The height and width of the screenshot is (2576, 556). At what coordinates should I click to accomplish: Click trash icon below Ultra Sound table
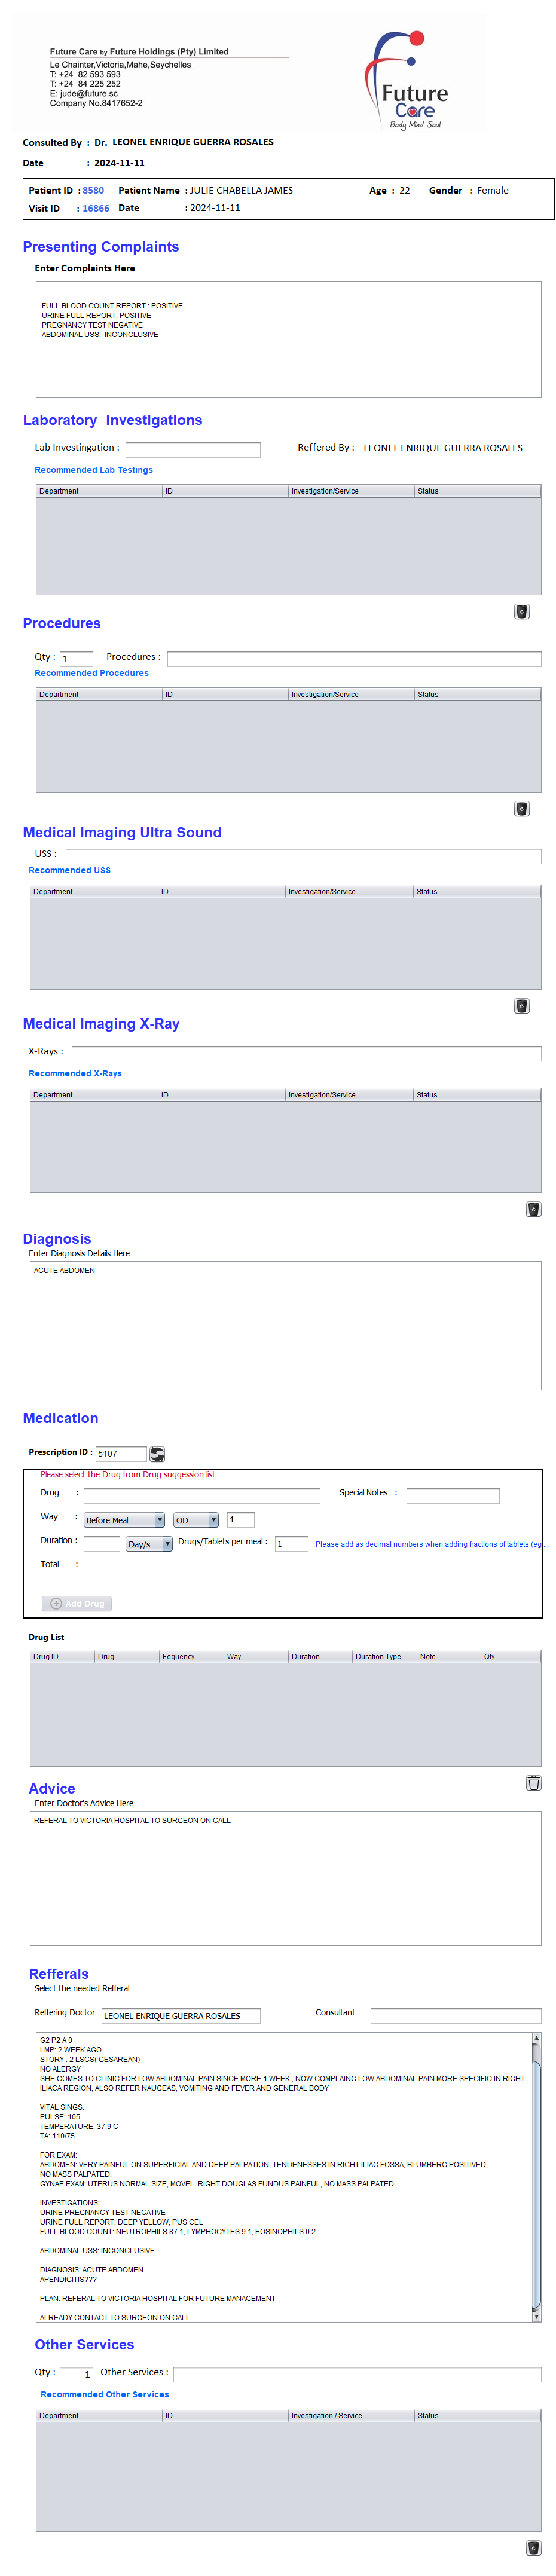pyautogui.click(x=521, y=1006)
